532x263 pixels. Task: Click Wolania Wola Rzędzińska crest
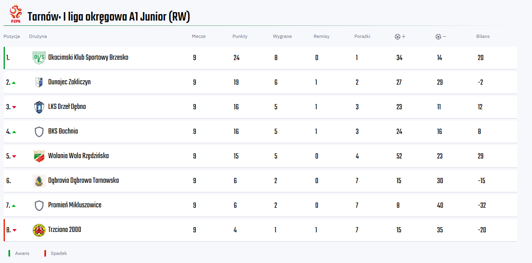click(x=39, y=156)
